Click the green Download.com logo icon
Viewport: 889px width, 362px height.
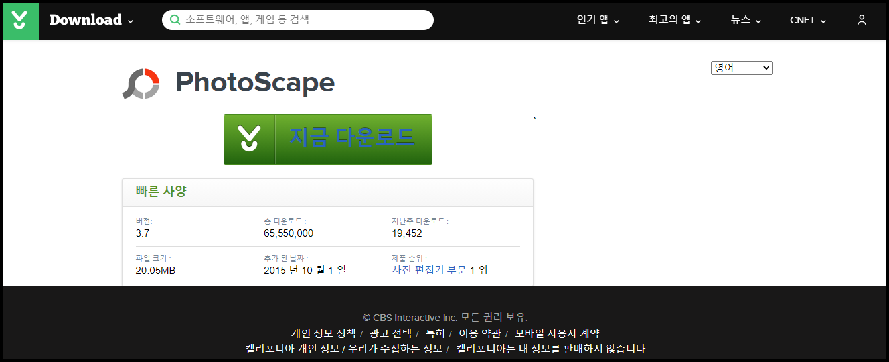click(21, 20)
